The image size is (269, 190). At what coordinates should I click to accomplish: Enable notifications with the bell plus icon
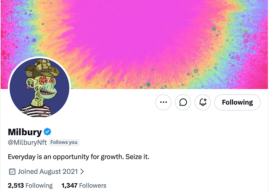pos(203,102)
